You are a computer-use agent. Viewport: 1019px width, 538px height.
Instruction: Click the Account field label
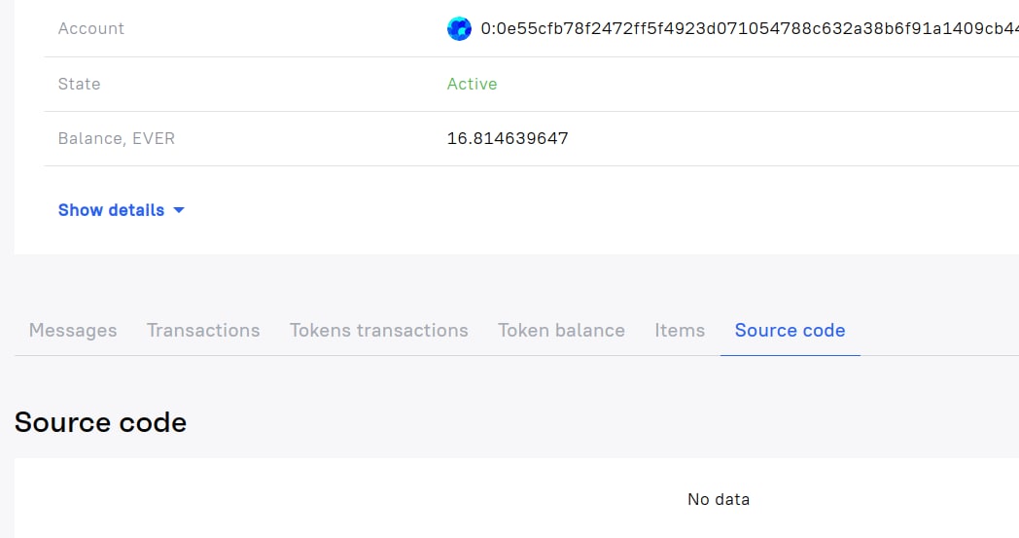click(x=91, y=29)
